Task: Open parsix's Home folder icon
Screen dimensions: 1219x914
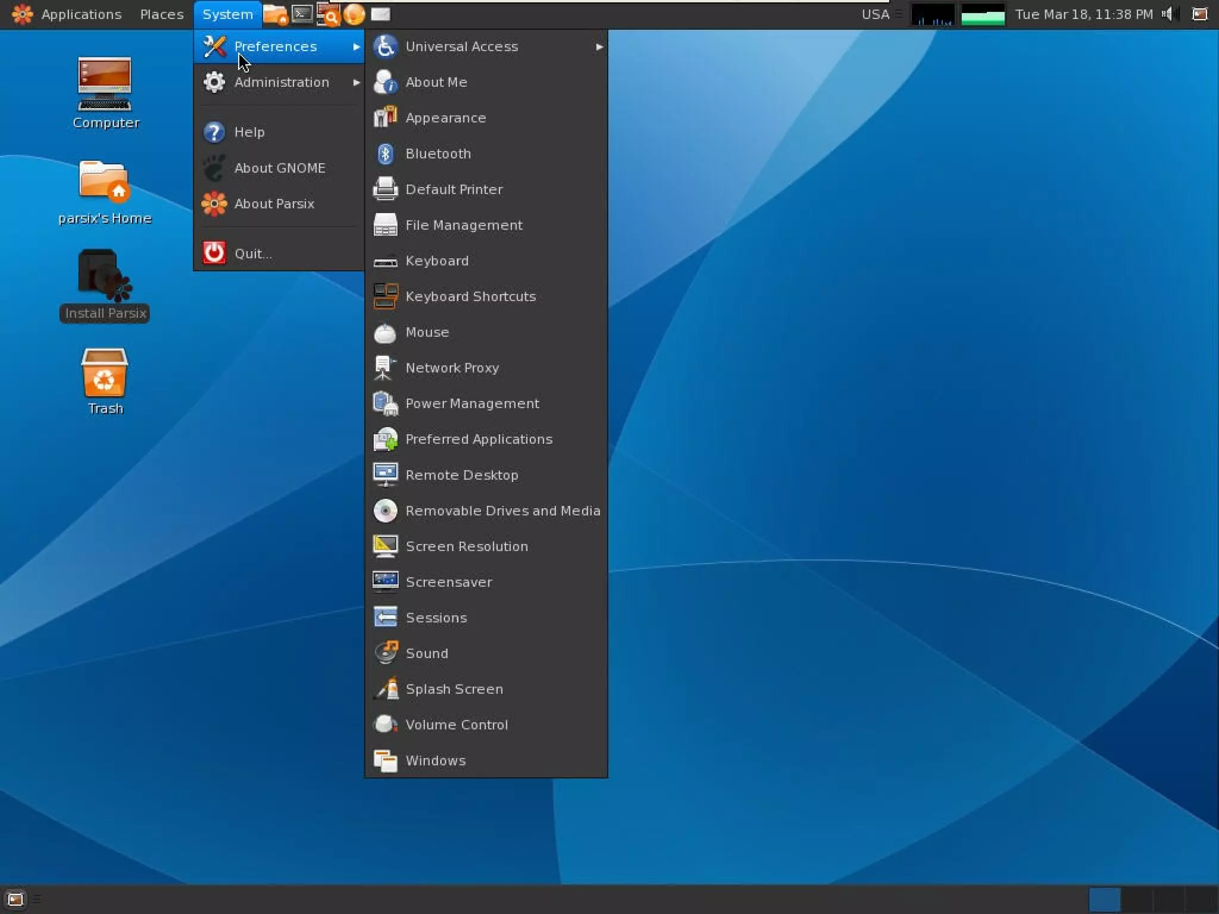Action: click(x=105, y=181)
